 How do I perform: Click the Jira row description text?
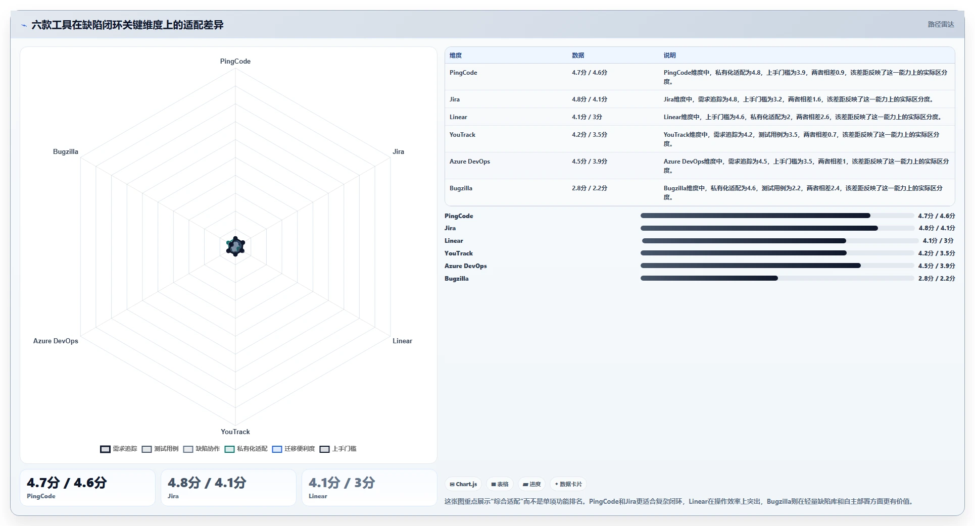[x=799, y=99]
